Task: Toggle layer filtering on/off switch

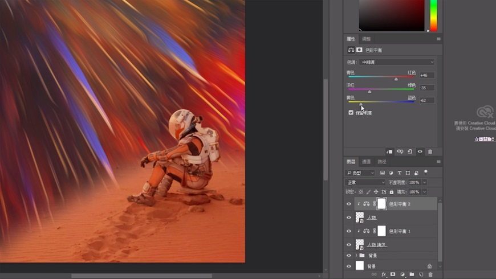Action: coord(426,172)
